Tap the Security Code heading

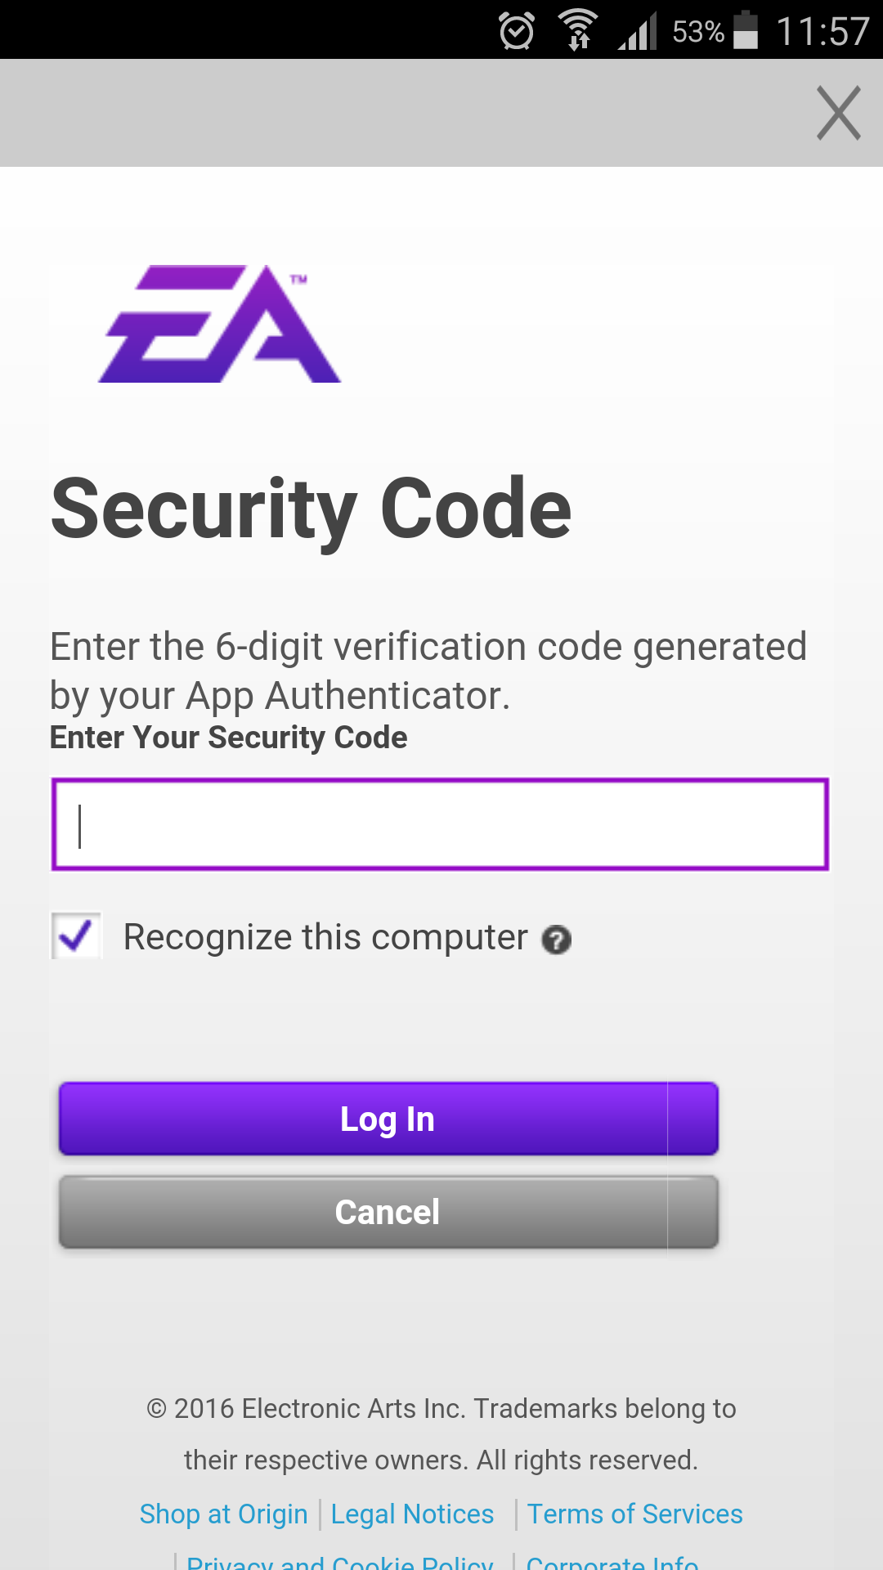[312, 509]
